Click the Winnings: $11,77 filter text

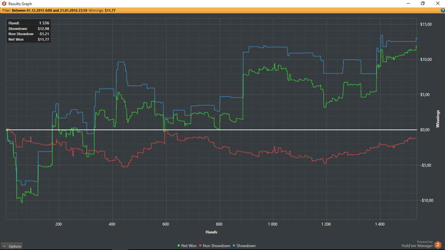point(102,11)
